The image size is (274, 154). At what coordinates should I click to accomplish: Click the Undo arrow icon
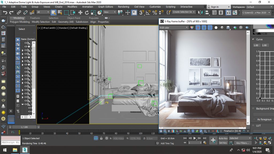5,12
